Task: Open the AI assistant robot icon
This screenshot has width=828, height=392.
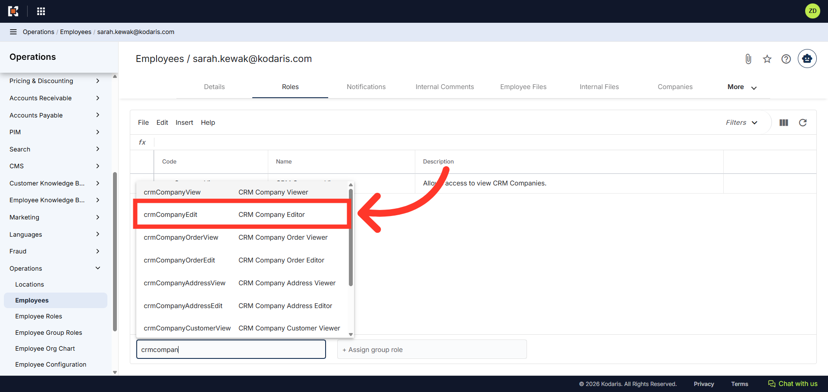Action: [807, 59]
